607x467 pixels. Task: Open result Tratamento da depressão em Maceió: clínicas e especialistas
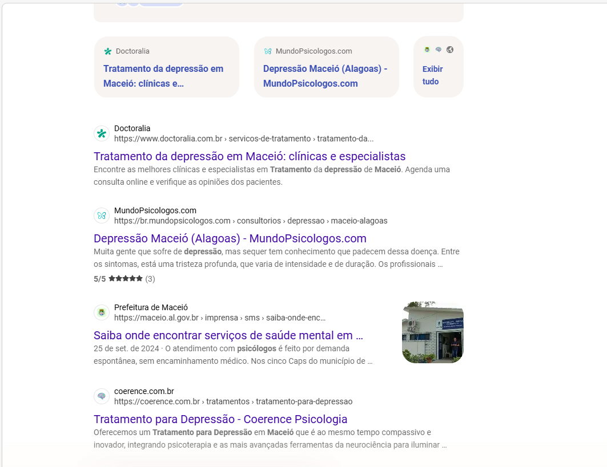tap(250, 156)
